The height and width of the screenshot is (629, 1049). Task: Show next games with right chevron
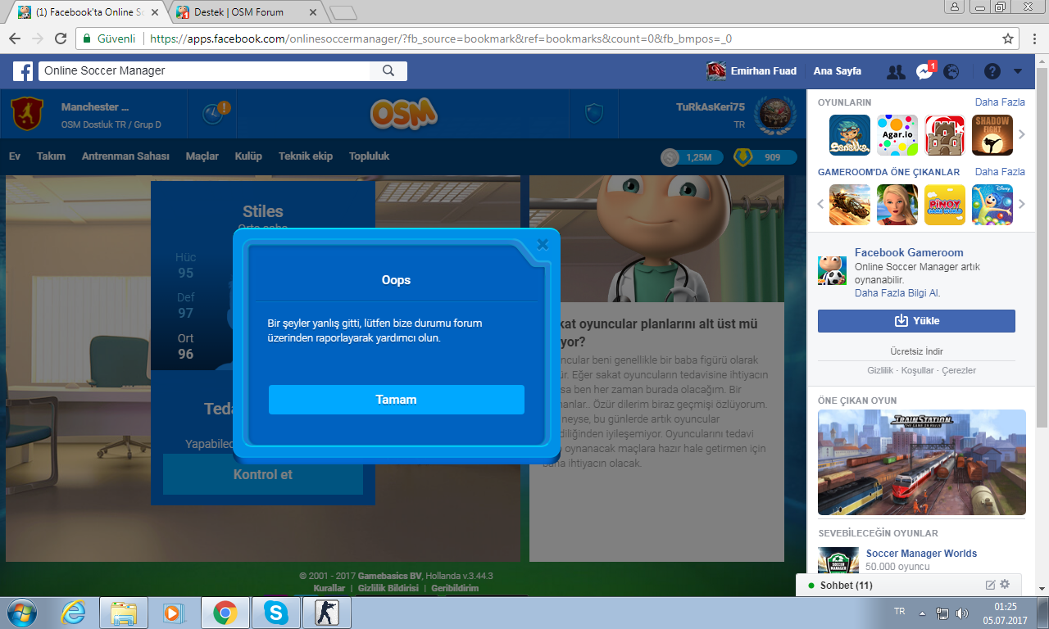point(1022,134)
